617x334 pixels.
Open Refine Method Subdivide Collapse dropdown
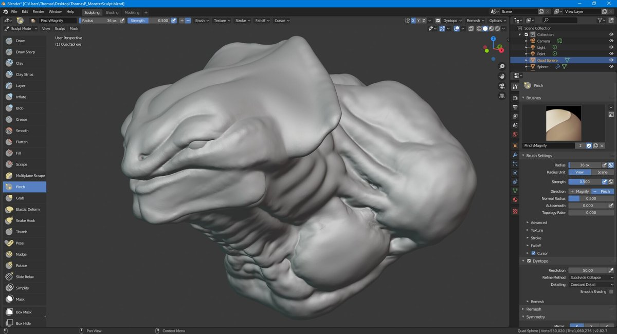point(591,277)
